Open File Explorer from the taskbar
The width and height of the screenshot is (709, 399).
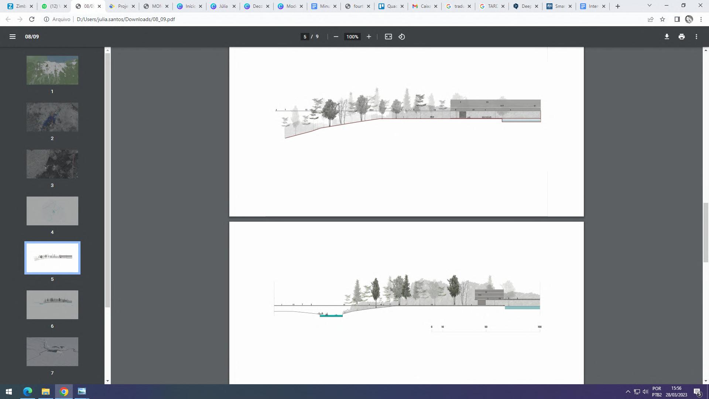(45, 391)
